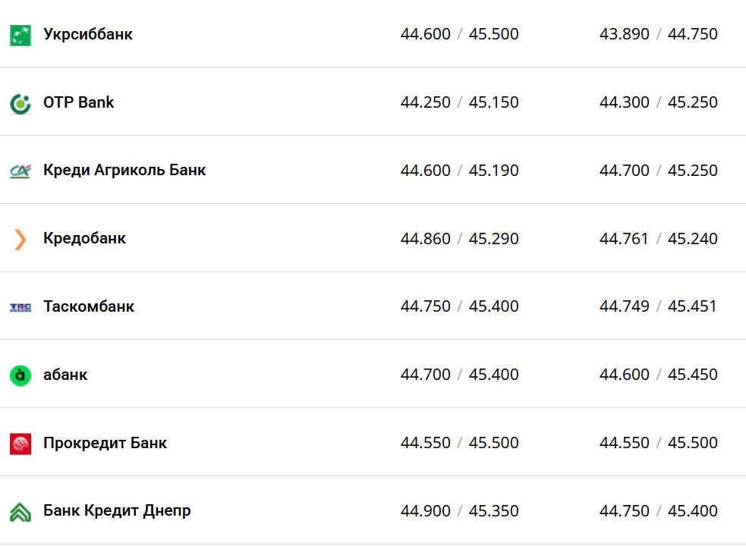
Task: Click Банк Кредит Днепр rate 44.900 / 45.350
Action: click(460, 511)
